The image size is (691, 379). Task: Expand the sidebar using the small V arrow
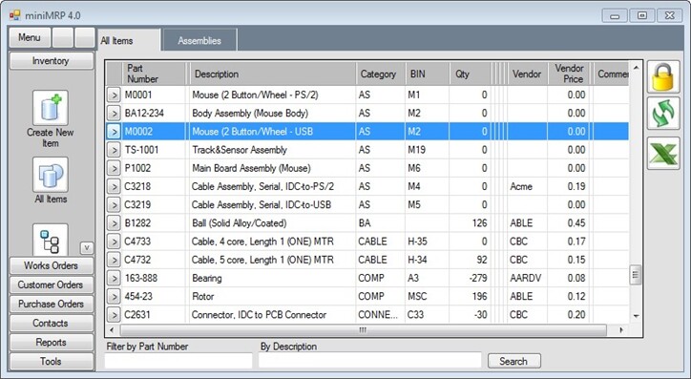(87, 248)
